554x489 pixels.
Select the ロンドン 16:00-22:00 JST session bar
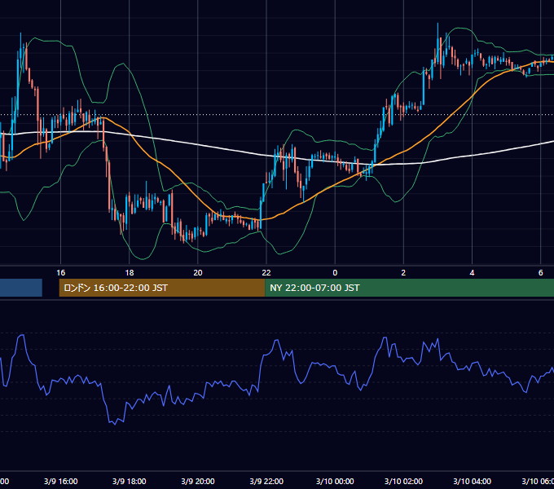tap(162, 288)
